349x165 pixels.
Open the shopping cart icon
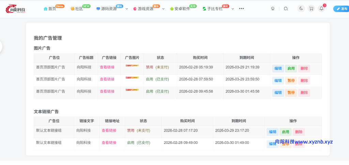pyautogui.click(x=311, y=8)
